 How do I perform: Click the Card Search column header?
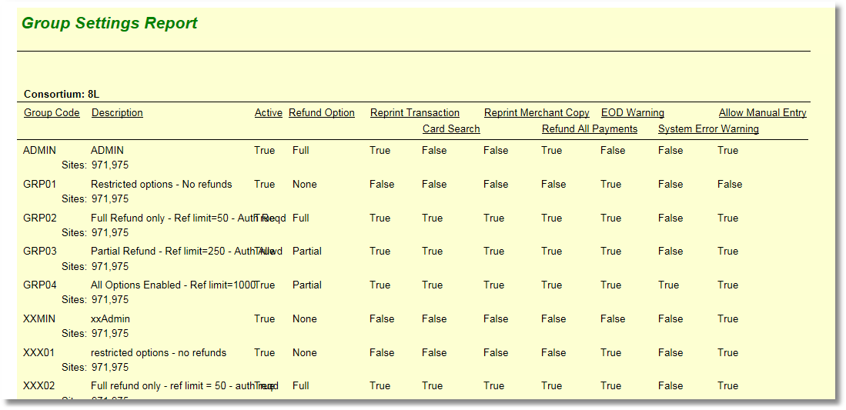pyautogui.click(x=450, y=129)
